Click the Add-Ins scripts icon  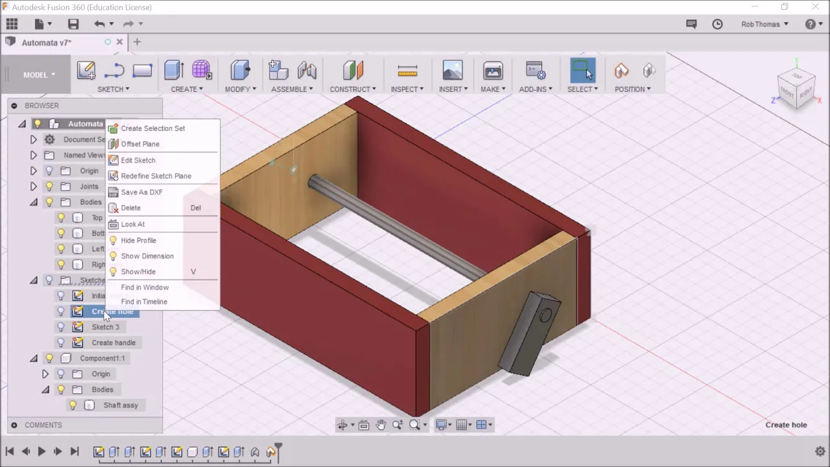tap(536, 70)
